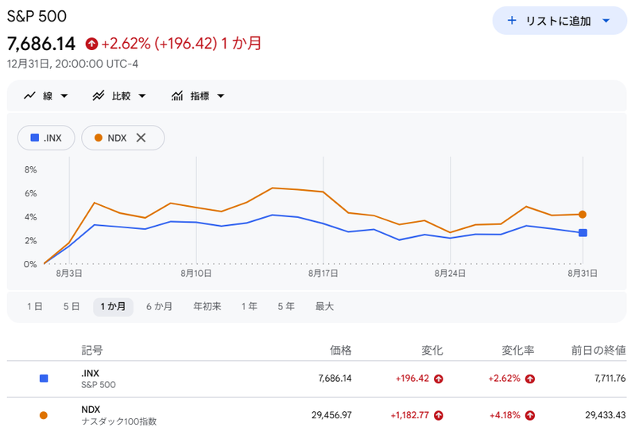Expand the 比較 dropdown arrow

141,96
